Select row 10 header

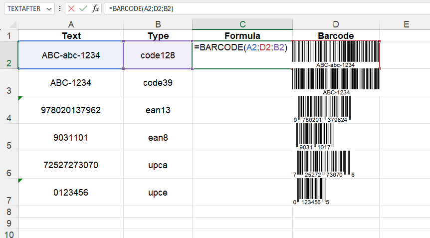click(9, 234)
